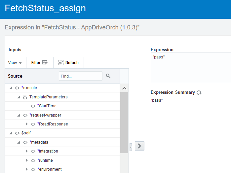231x173 pixels.
Task: Click the magnifier search icon
Action: tap(108, 76)
